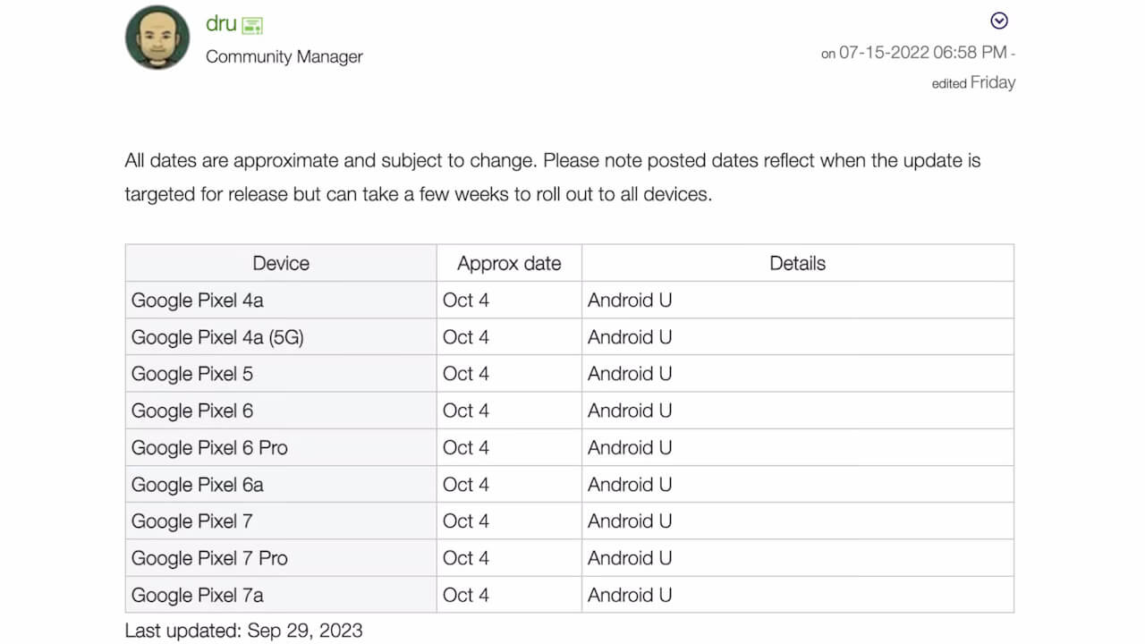Select the Google Pixel 4a (5G) cell
Screen dimensions: 1145x644
click(217, 337)
